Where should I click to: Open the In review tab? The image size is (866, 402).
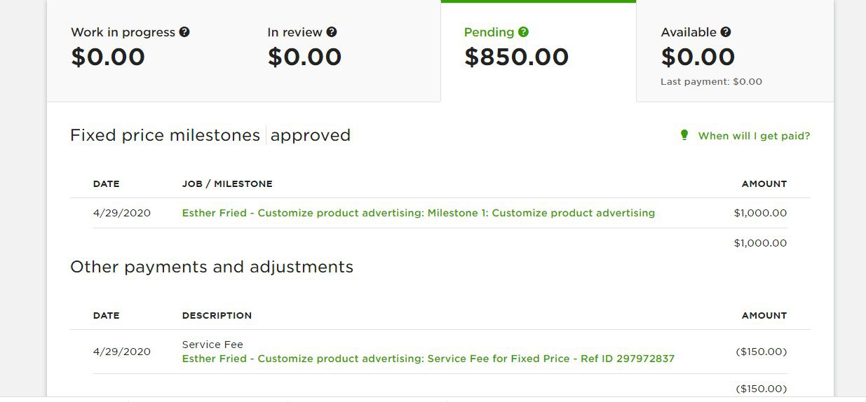pos(342,51)
